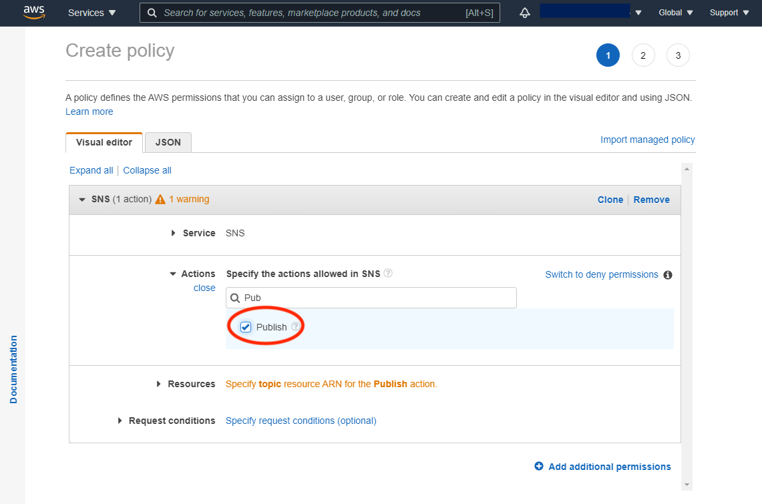Click the Learn more link
The width and height of the screenshot is (762, 504).
[x=89, y=111]
